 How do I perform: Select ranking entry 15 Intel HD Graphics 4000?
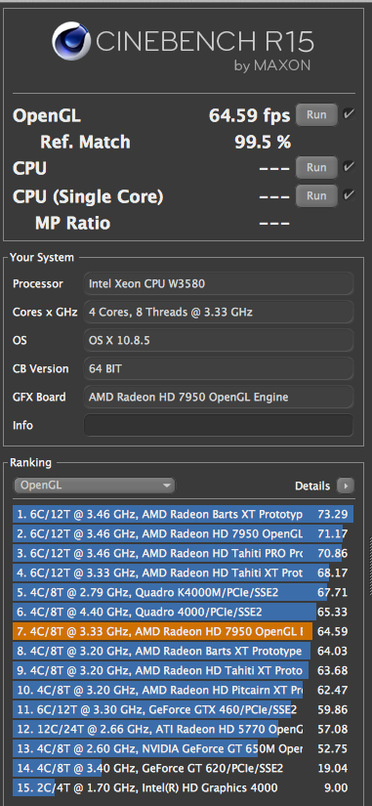pos(183,787)
